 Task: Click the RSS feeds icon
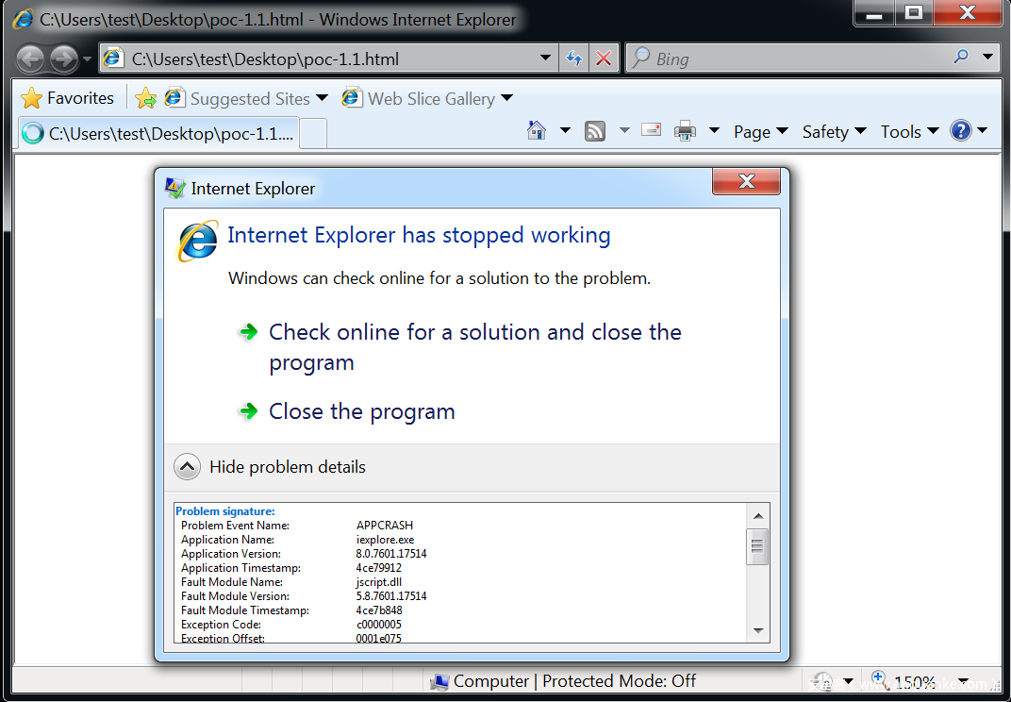pyautogui.click(x=595, y=131)
